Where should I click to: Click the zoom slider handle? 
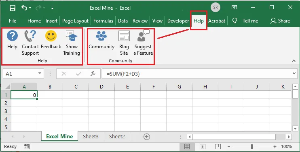point(252,146)
